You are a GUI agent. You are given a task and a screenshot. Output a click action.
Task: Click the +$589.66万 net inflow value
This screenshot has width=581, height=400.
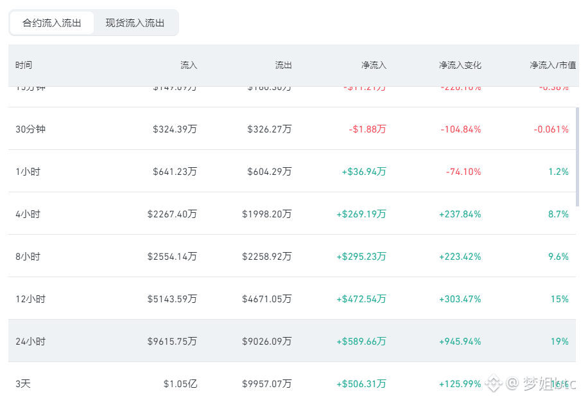point(361,341)
